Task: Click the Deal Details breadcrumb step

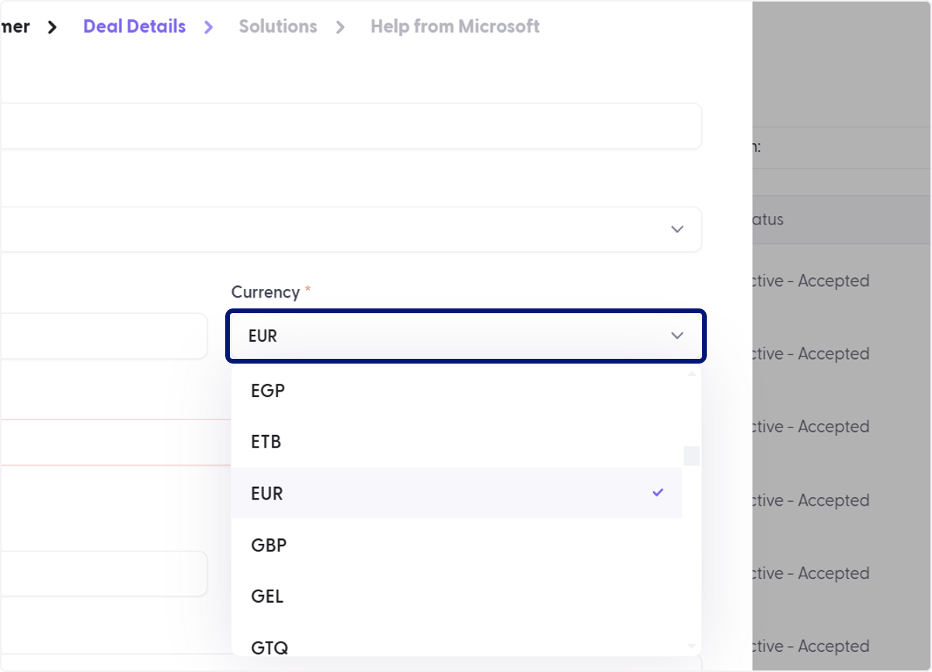Action: click(x=134, y=26)
